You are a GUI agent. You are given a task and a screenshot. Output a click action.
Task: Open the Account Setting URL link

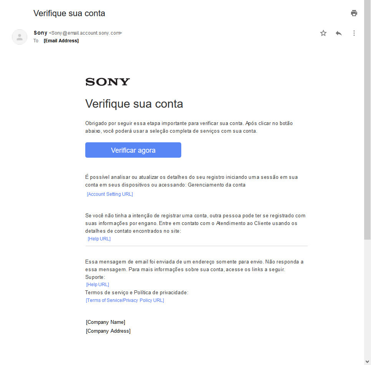[x=110, y=194]
